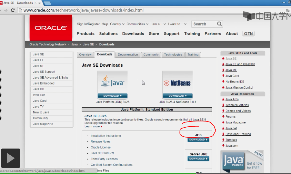Click the browser reload icon

(x=13, y=10)
